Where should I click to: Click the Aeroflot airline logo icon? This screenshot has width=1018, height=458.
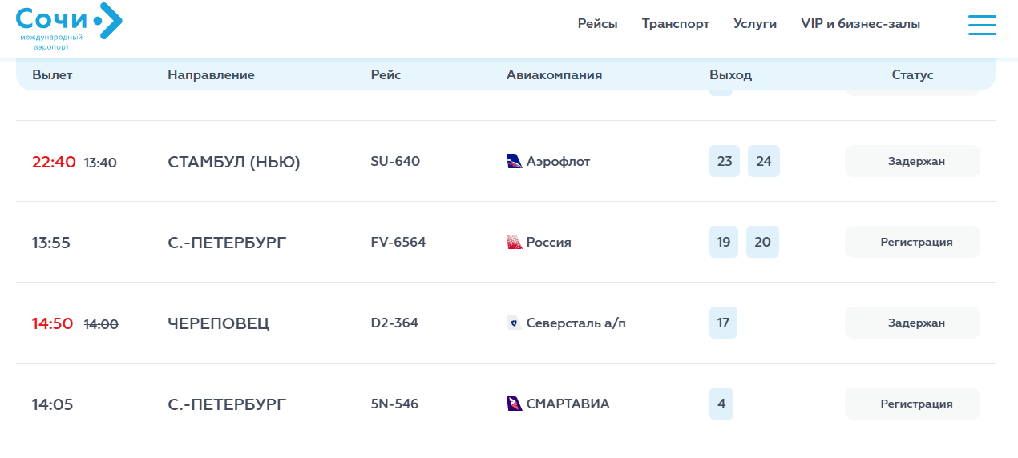[515, 161]
